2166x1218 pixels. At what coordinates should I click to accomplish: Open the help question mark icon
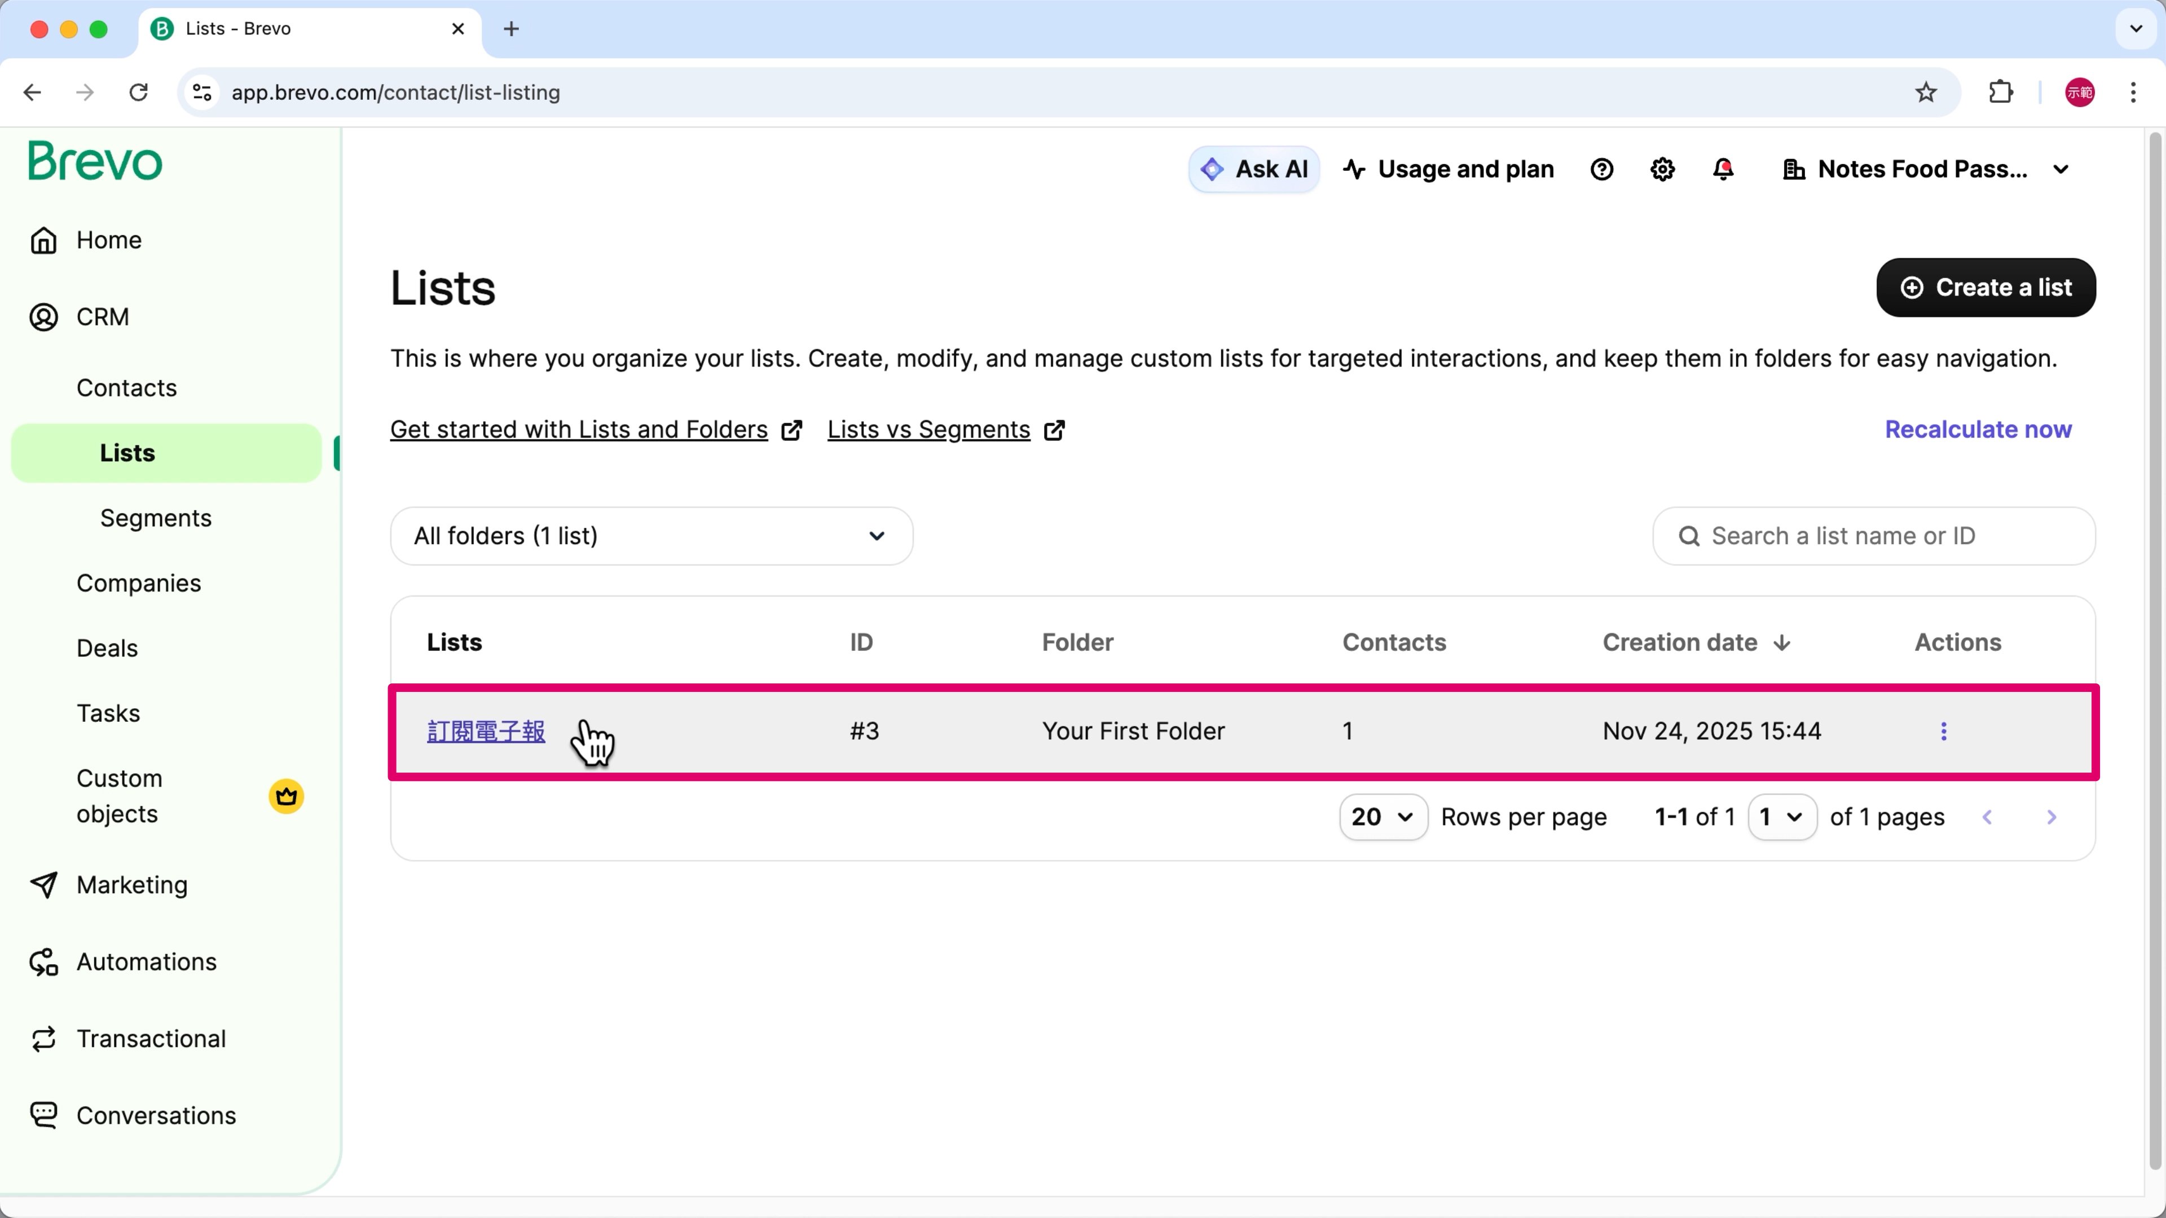pyautogui.click(x=1602, y=170)
